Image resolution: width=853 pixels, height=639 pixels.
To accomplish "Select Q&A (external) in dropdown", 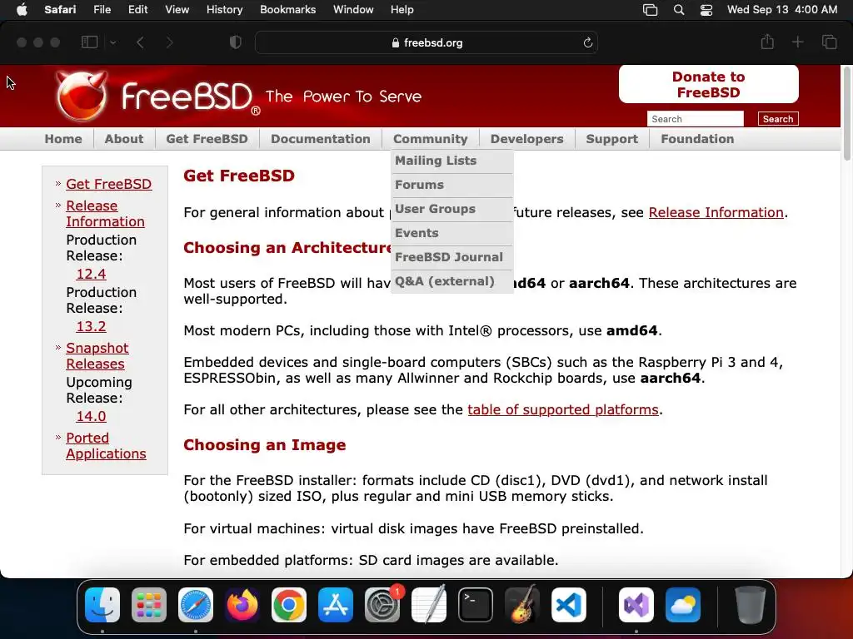I will click(452, 281).
